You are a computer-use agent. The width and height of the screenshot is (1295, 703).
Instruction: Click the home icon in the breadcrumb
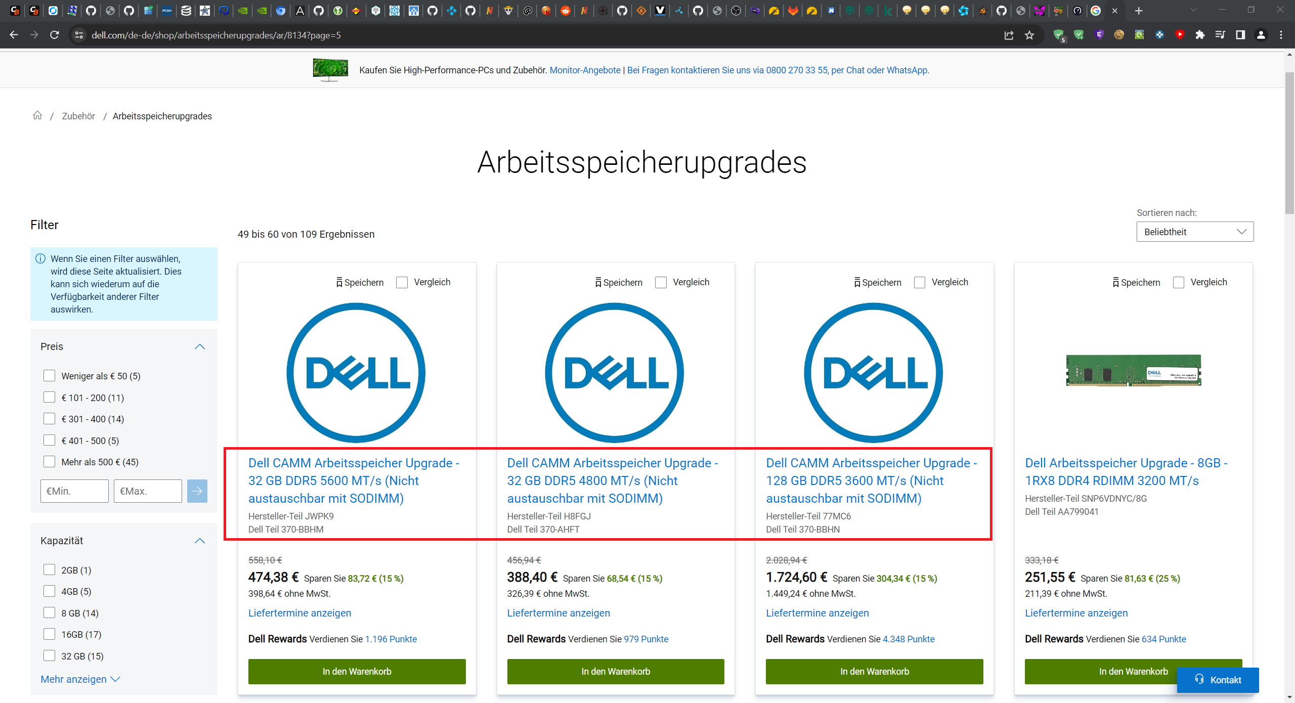point(37,115)
